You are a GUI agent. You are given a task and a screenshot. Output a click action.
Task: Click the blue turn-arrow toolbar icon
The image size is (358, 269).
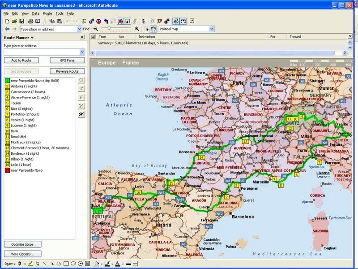coord(106,21)
